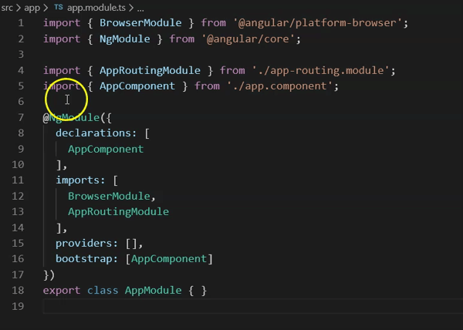The width and height of the screenshot is (463, 330).
Task: Click the './app.component' path string
Action: pos(279,86)
